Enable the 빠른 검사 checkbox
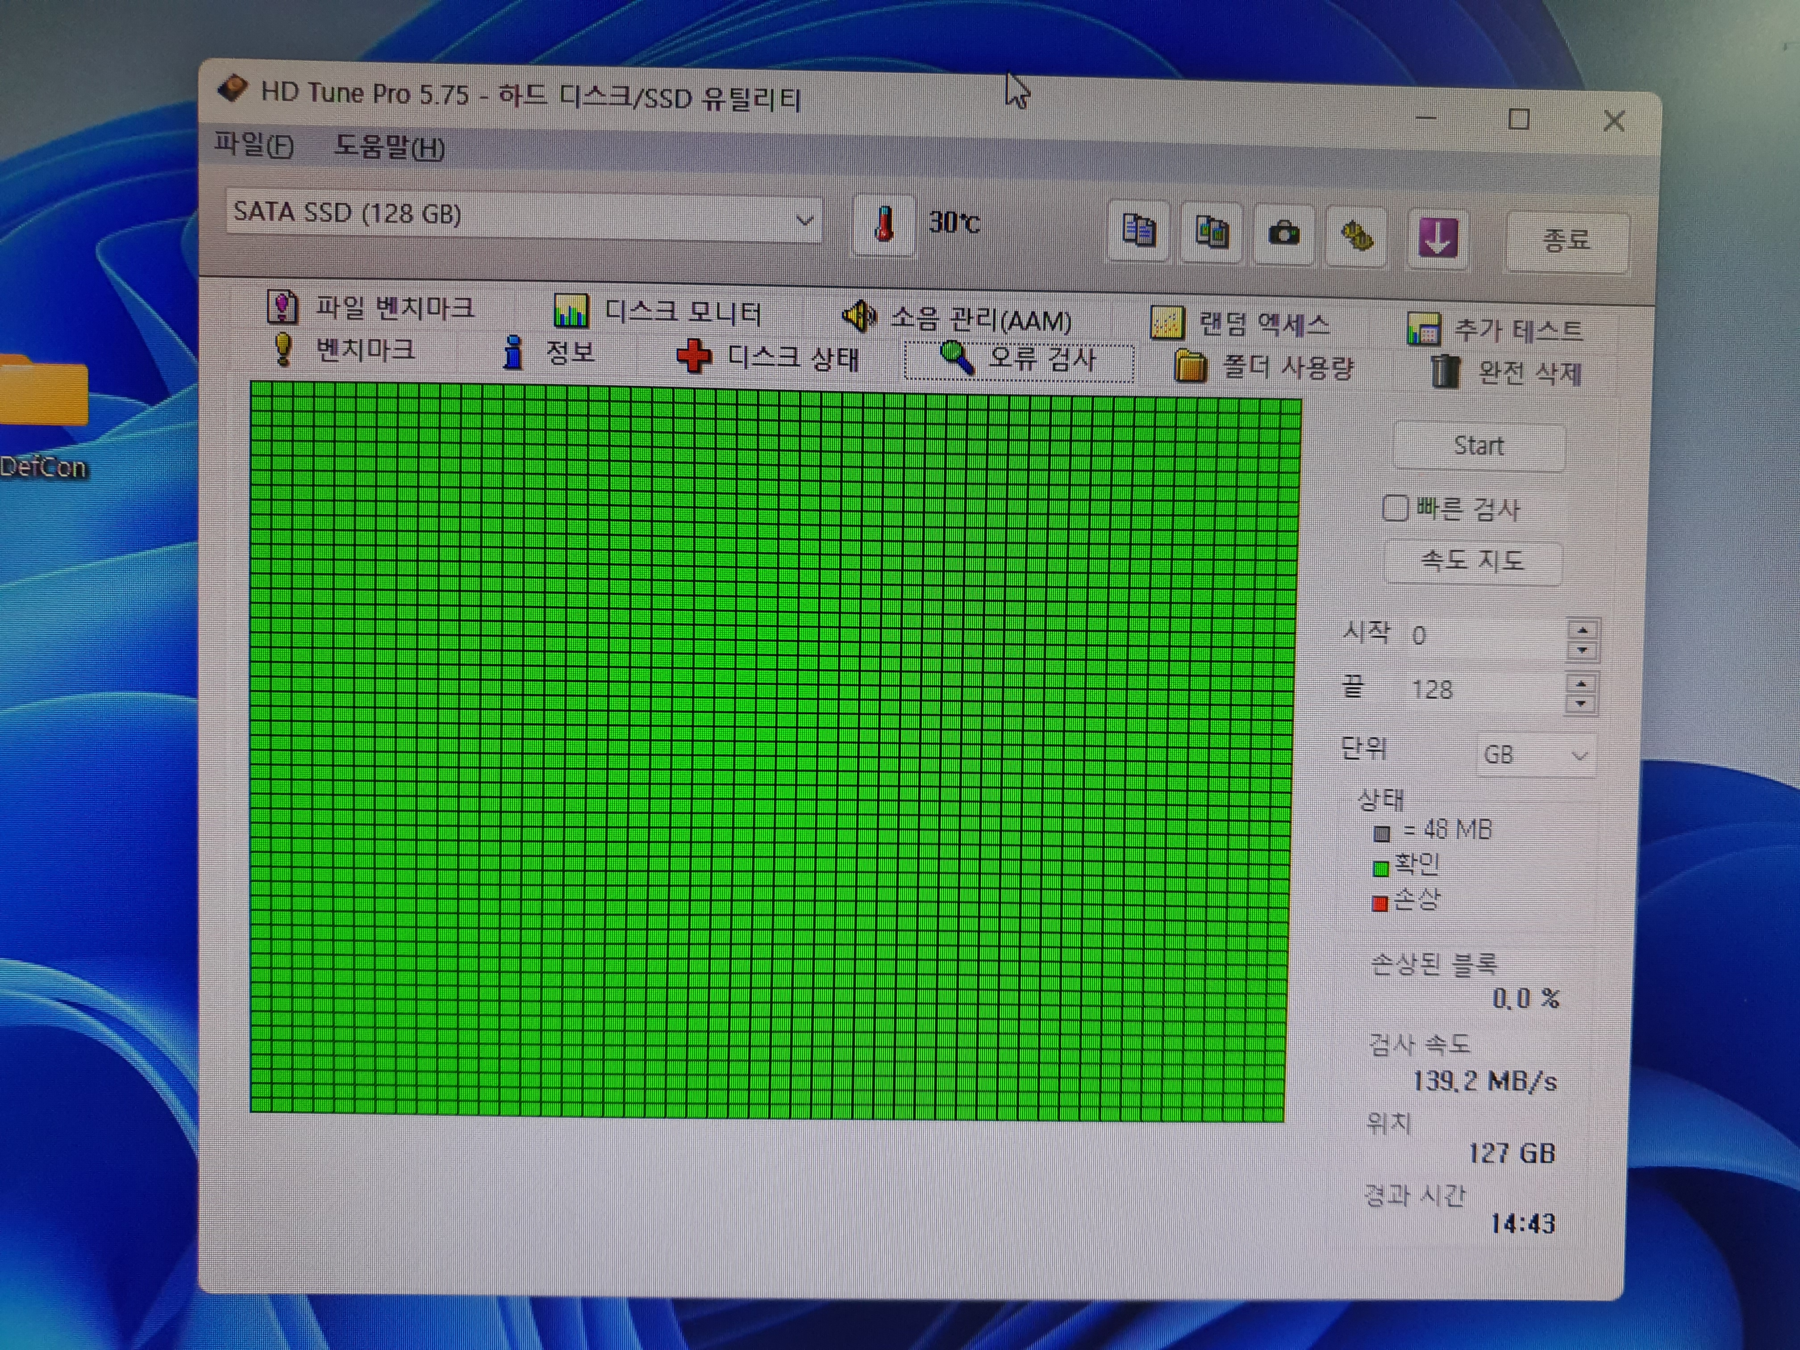This screenshot has height=1350, width=1800. pos(1395,508)
